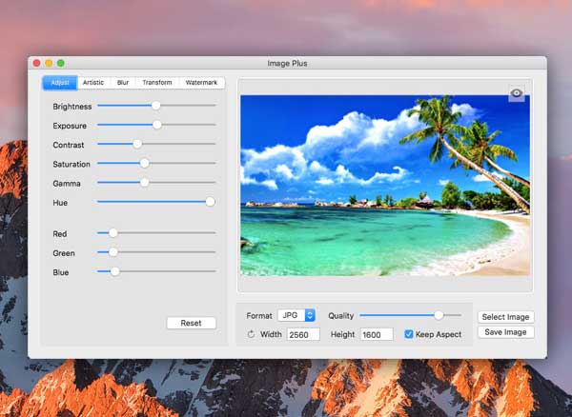Image resolution: width=572 pixels, height=417 pixels.
Task: Click the Brightness label
Action: [x=72, y=107]
